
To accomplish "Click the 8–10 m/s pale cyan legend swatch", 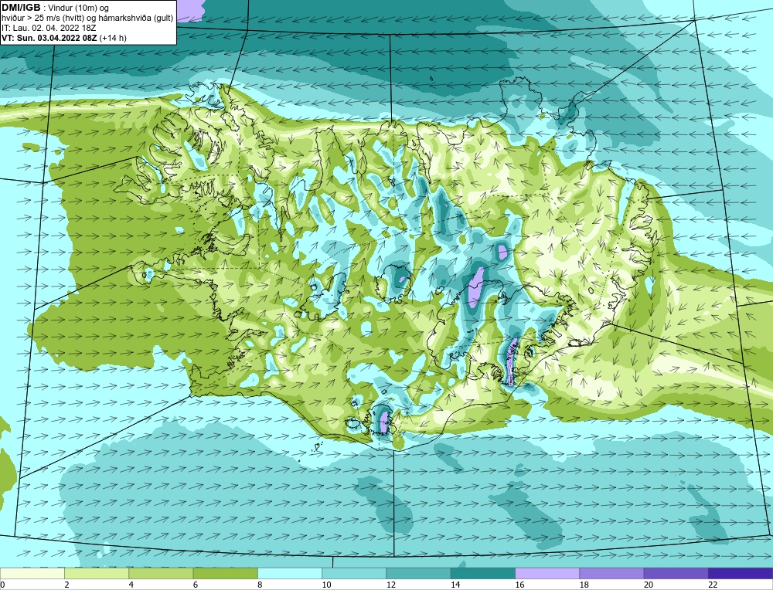I will tap(290, 574).
